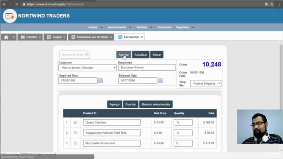Close the home tab
This screenshot has height=159, width=283.
pos(14,37)
